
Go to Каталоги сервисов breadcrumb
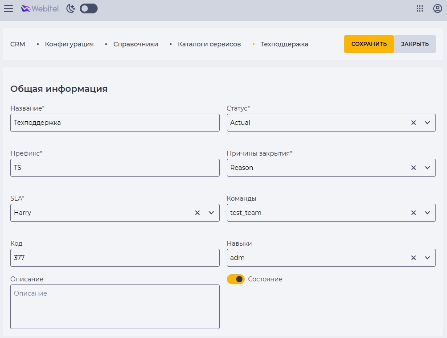[x=209, y=44]
